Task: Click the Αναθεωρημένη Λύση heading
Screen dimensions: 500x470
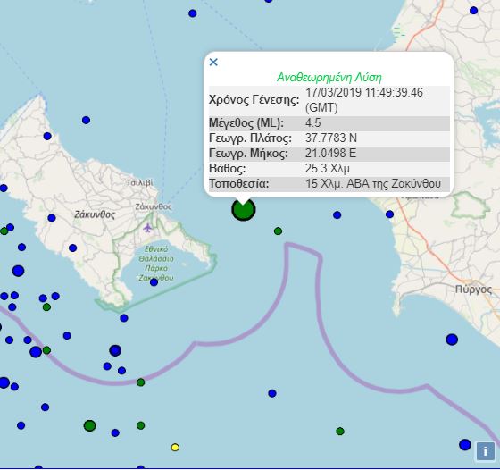Action: click(329, 77)
